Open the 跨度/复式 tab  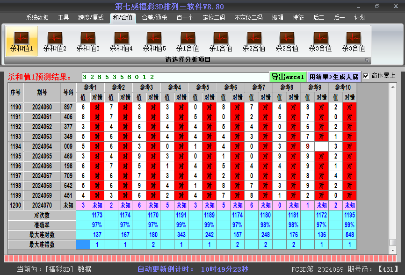pyautogui.click(x=91, y=18)
